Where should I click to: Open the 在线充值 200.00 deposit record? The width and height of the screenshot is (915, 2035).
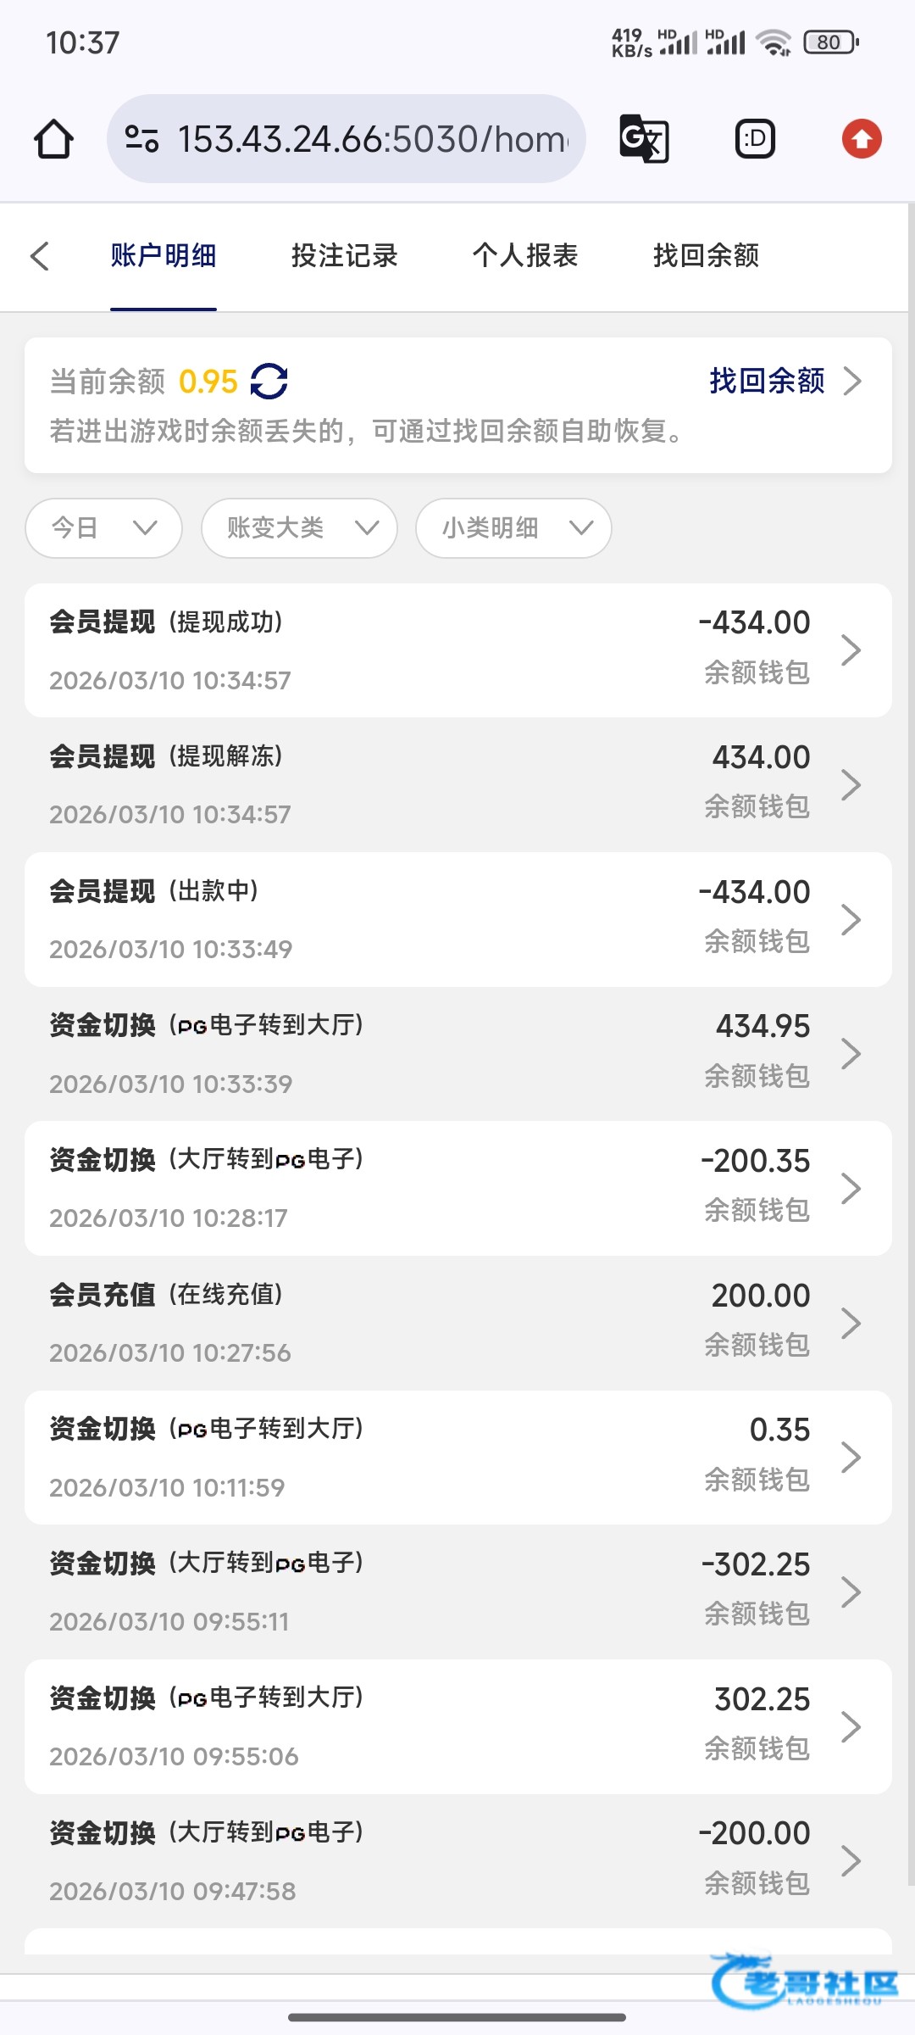[x=457, y=1323]
